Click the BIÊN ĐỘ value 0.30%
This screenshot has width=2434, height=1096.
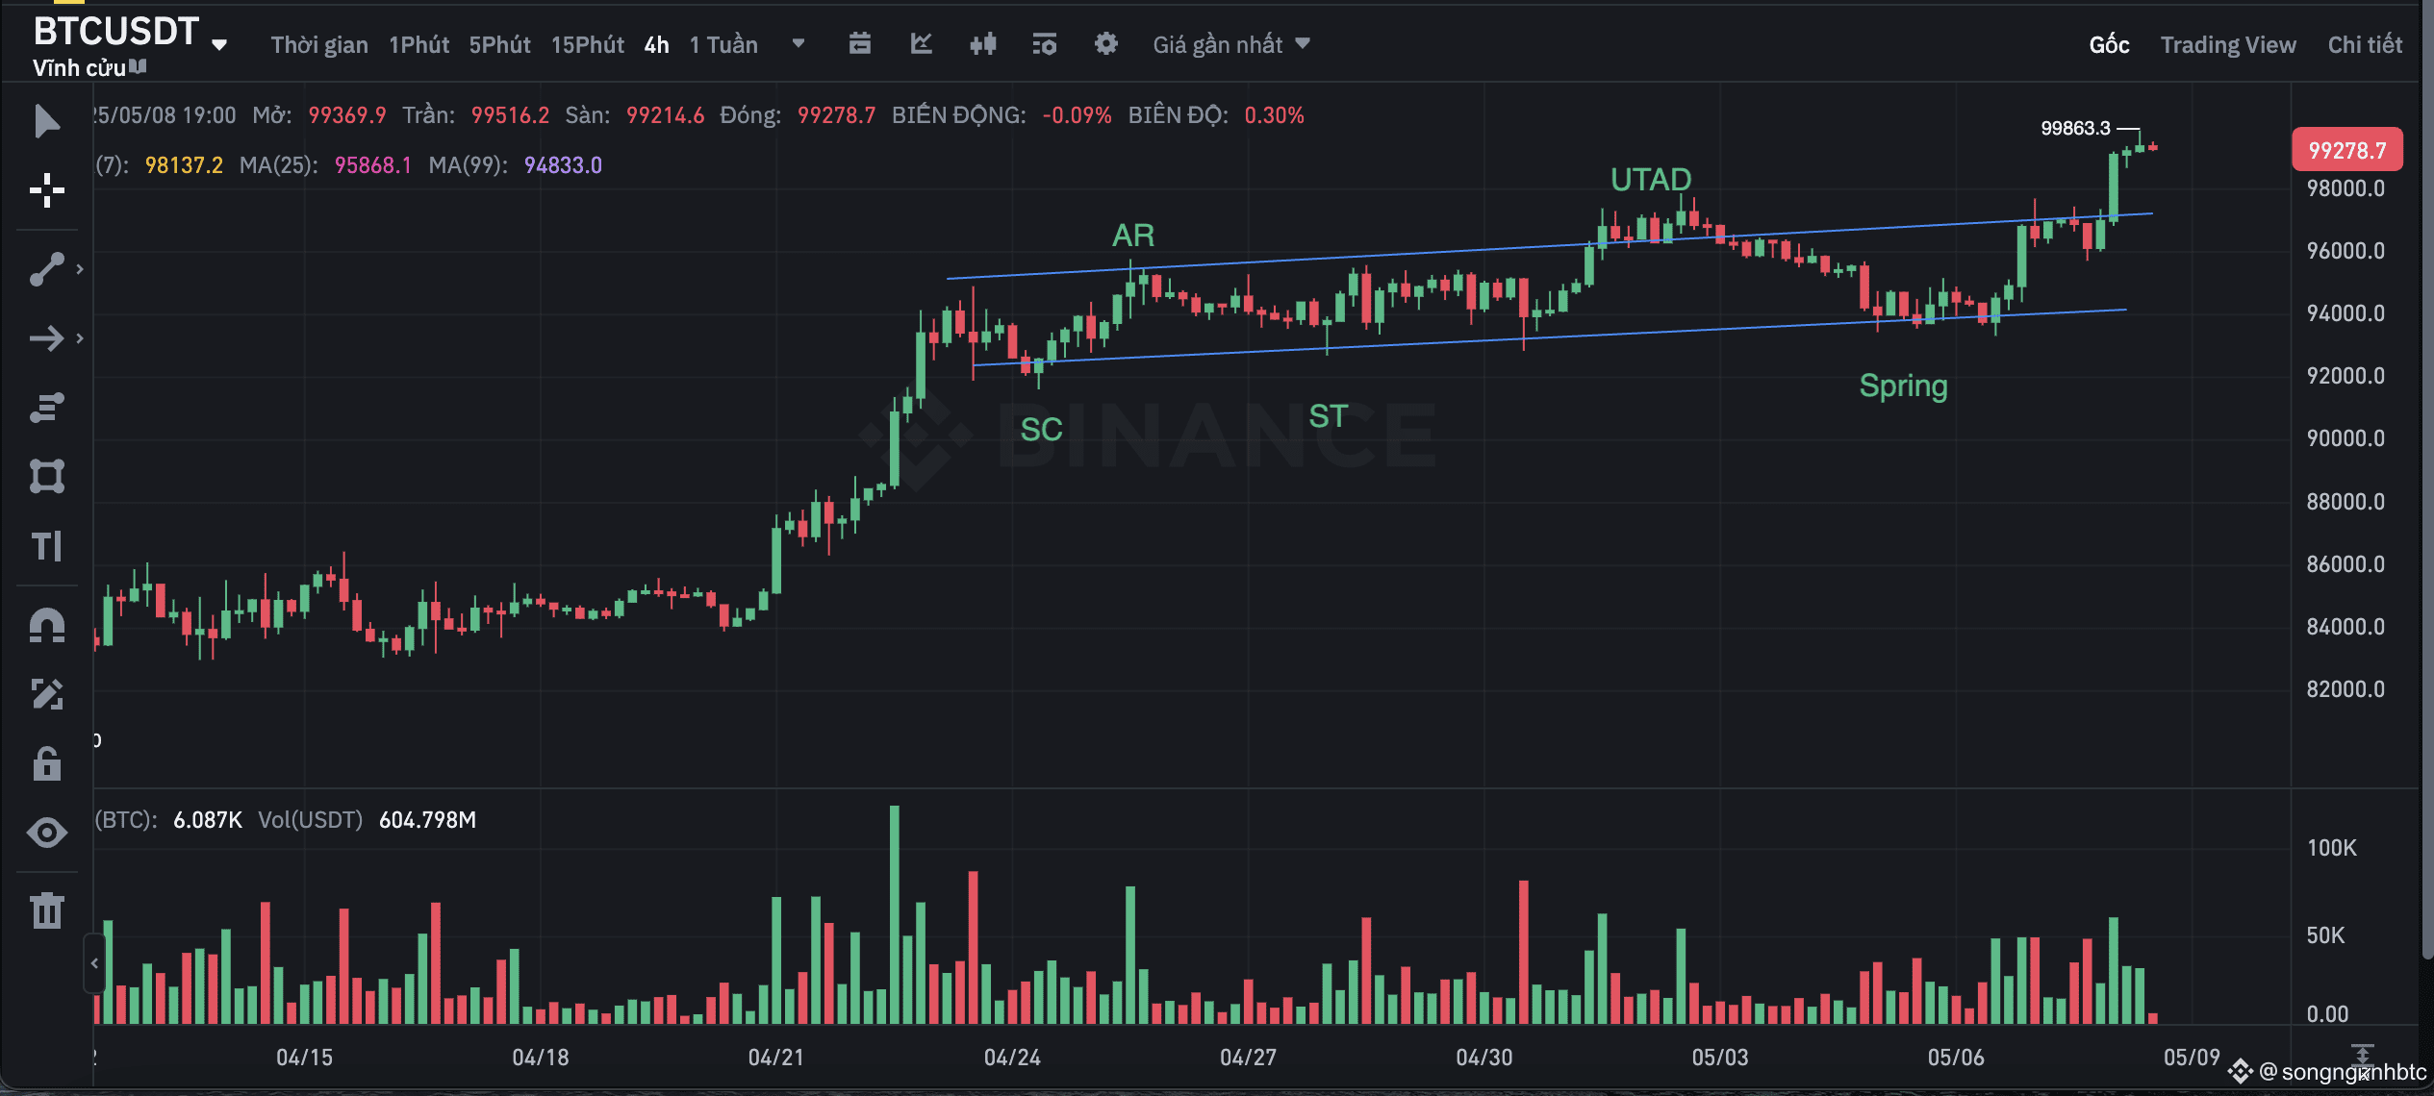(1275, 115)
